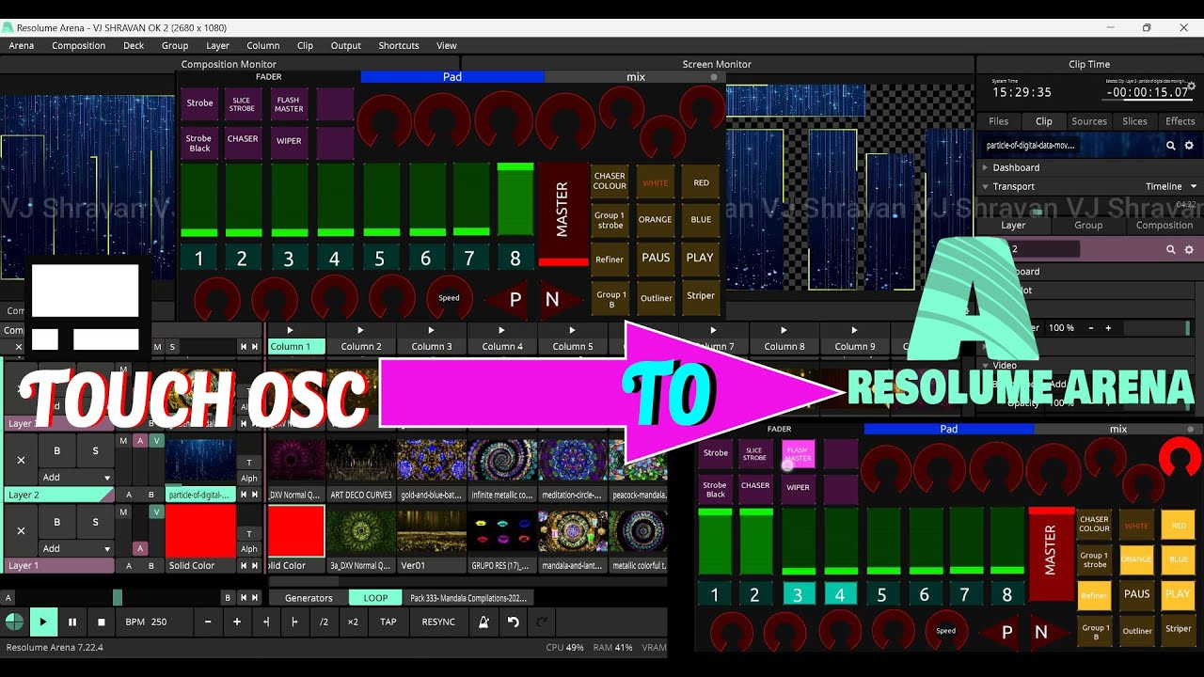
Task: Toggle the M button on Layer 1
Action: point(123,512)
